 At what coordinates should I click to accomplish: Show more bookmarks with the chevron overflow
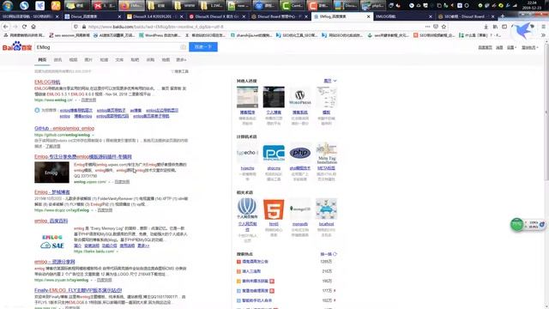[543, 35]
